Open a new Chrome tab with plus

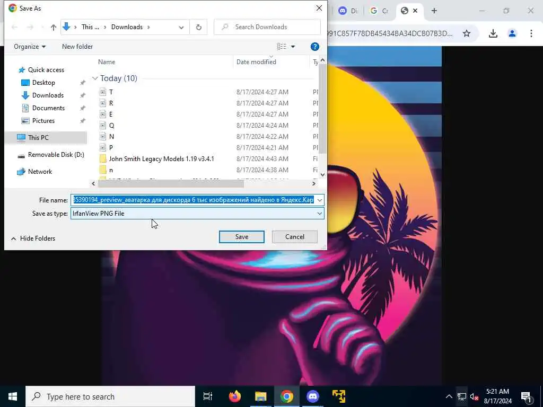[x=434, y=11]
